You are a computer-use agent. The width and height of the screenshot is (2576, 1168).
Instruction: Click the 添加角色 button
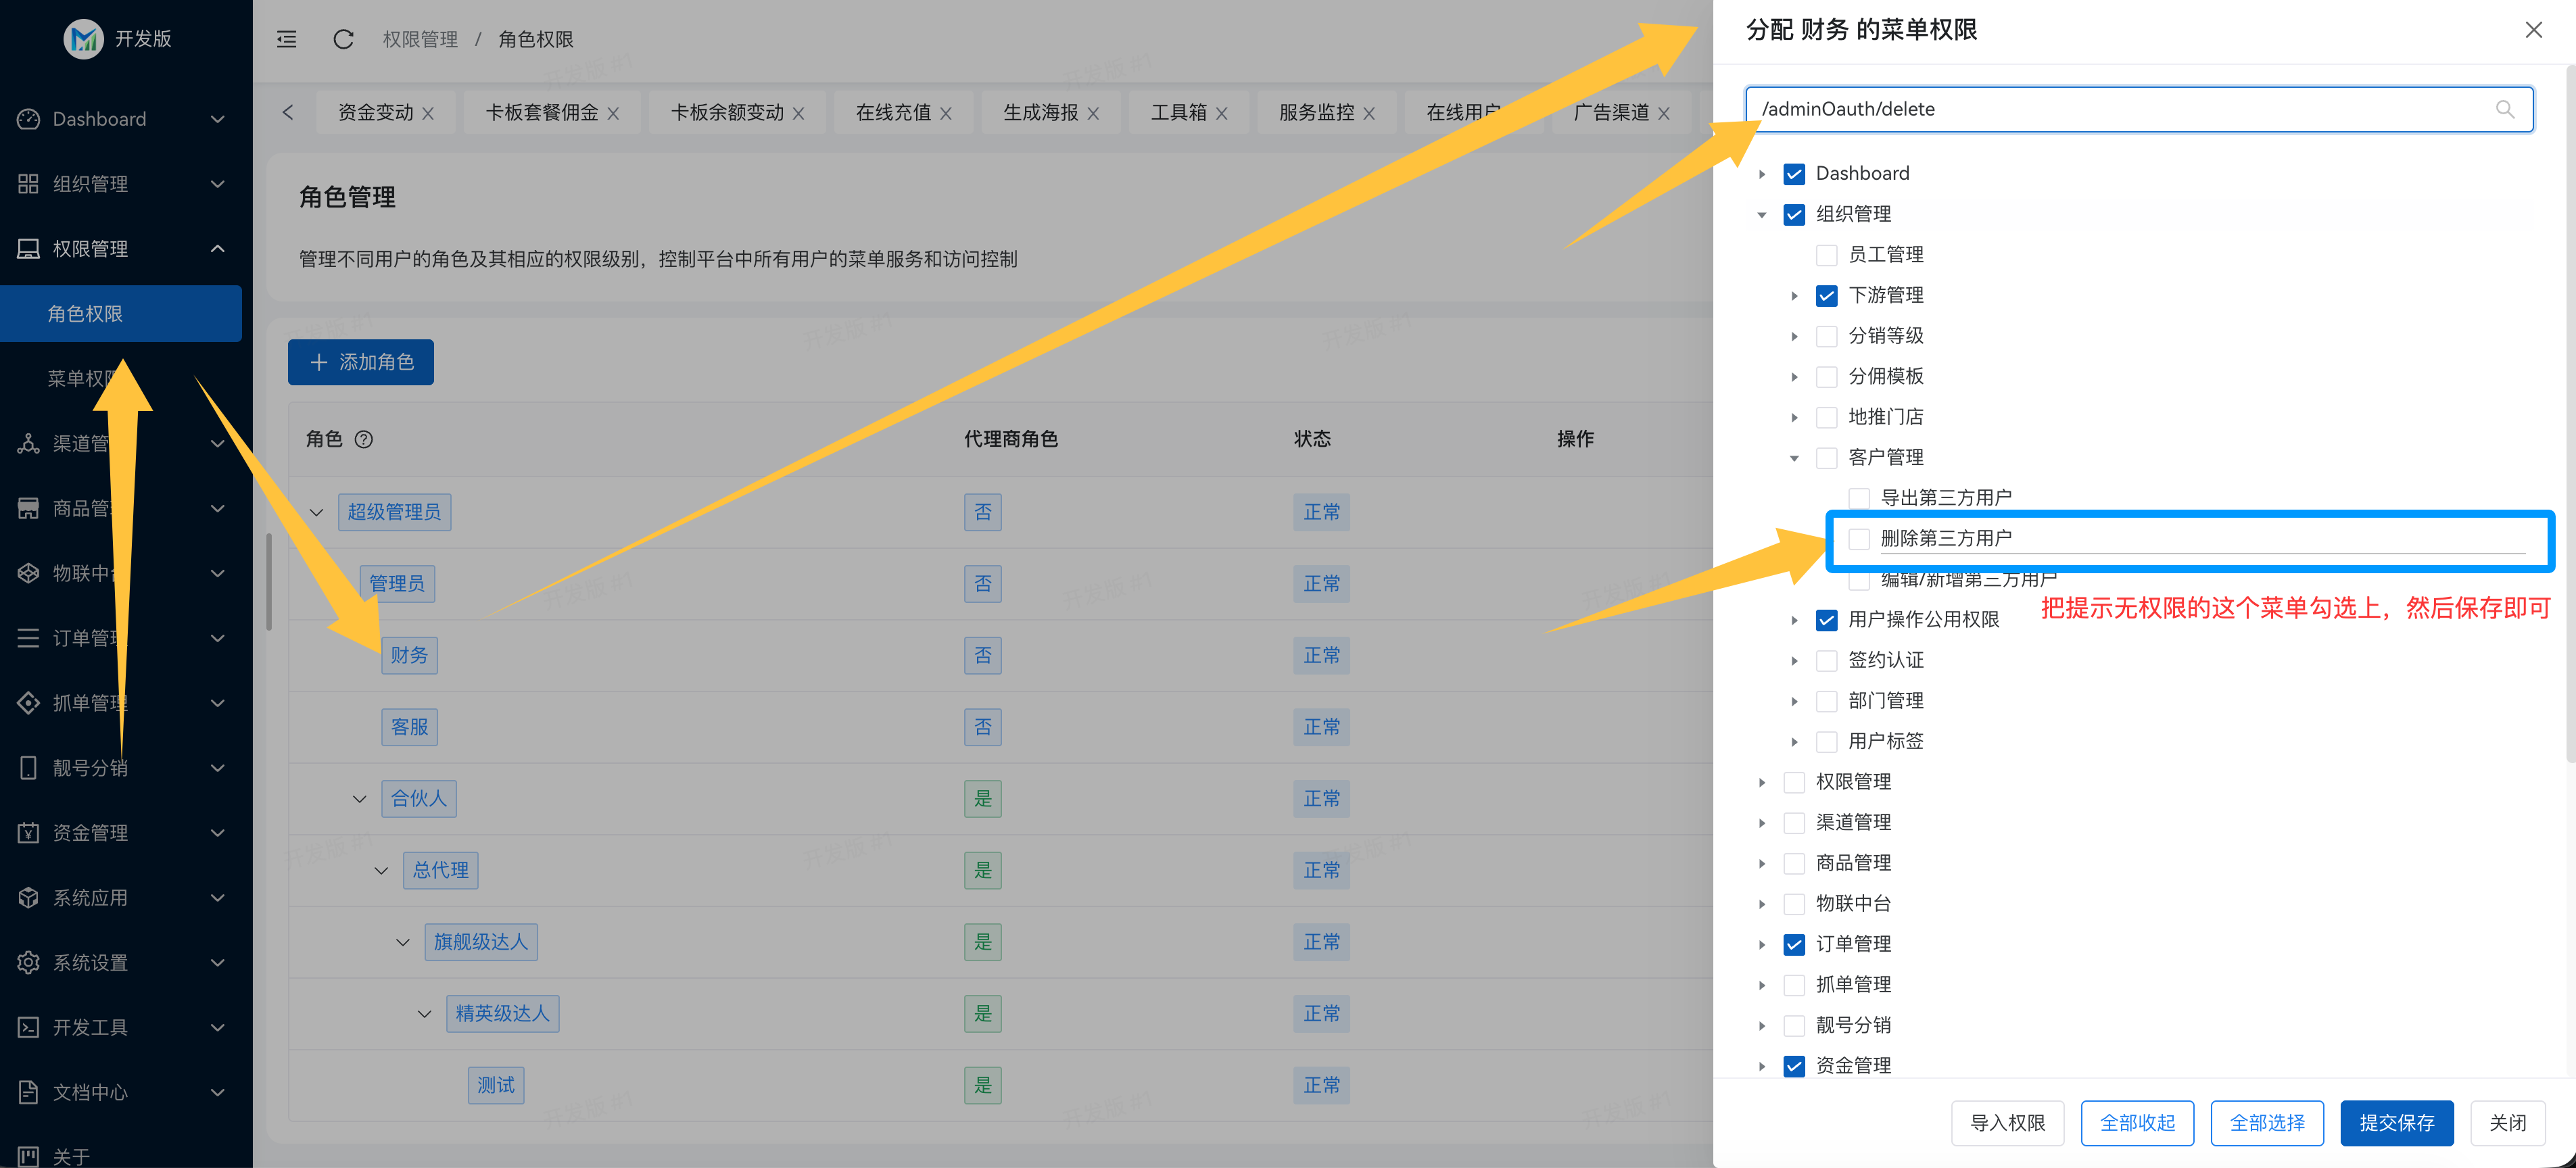point(361,362)
